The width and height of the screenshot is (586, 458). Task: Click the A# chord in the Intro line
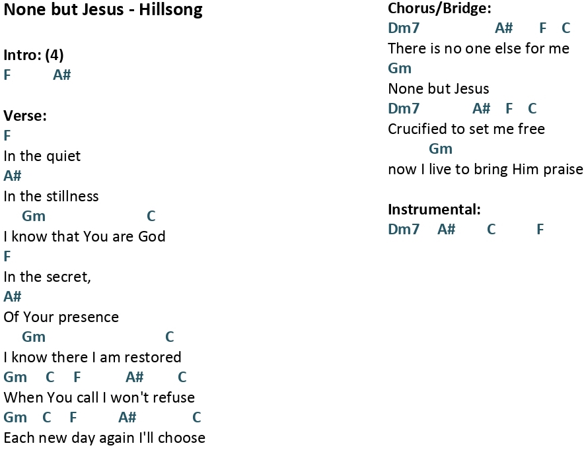[x=61, y=75]
